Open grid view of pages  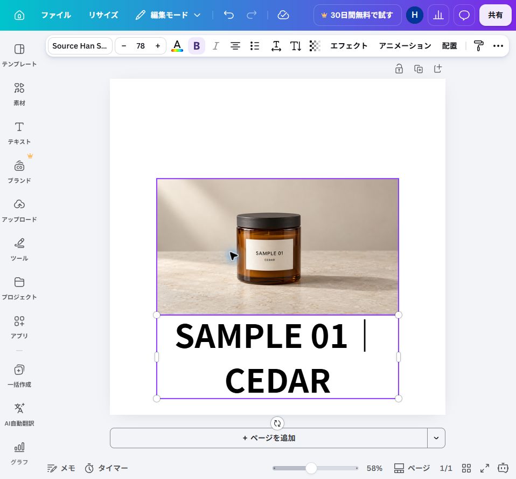point(466,468)
